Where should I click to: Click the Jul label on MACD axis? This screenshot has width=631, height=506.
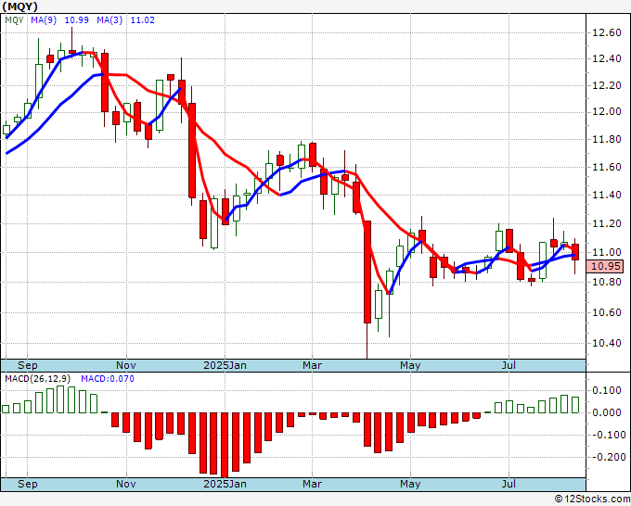[x=509, y=484]
